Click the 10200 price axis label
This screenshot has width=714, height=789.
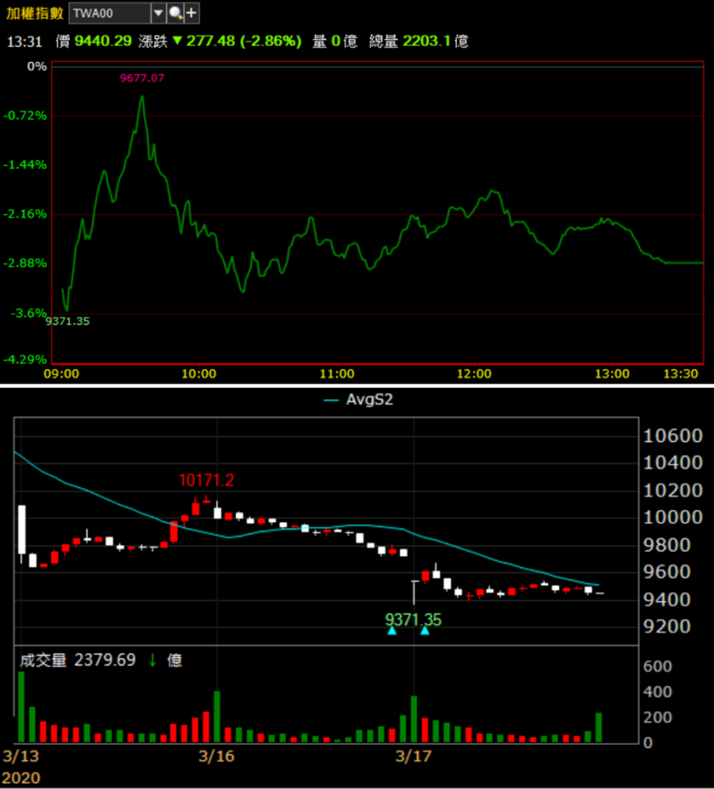click(673, 490)
